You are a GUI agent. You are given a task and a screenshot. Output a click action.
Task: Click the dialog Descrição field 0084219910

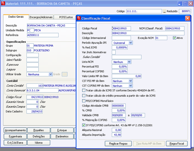(148, 33)
